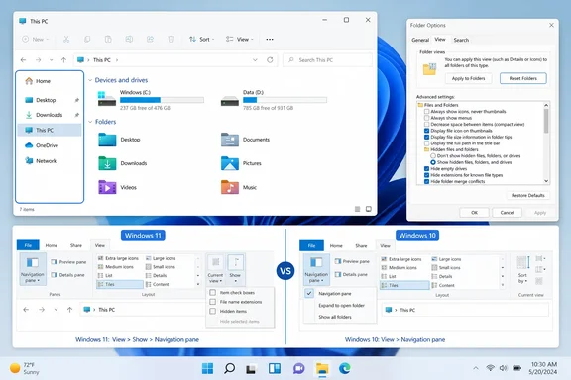Switch to Search tab in Folder Options
The image size is (571, 380).
pos(461,40)
